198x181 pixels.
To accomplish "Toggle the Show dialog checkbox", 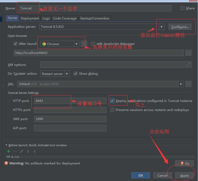I will point(75,73).
